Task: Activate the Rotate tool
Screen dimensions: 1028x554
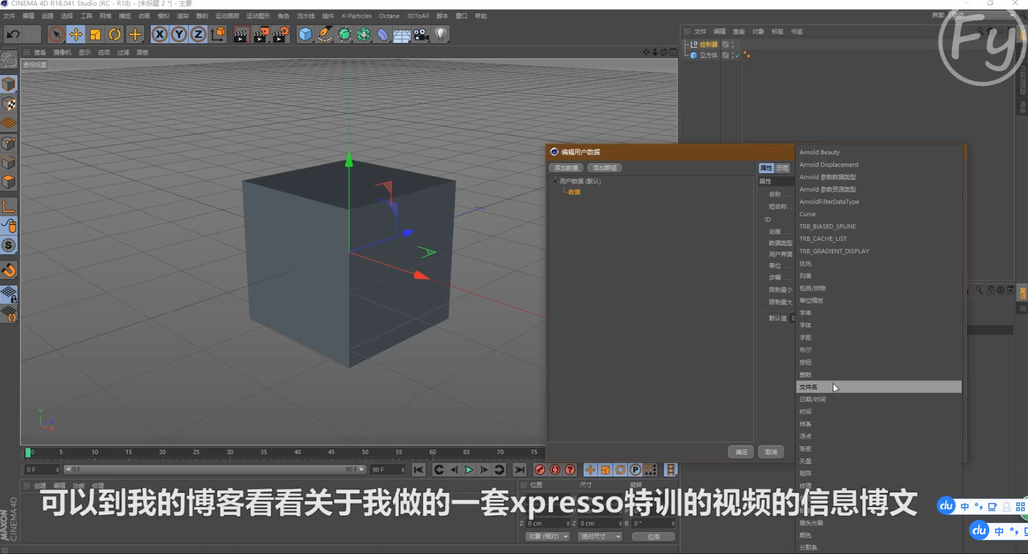Action: click(115, 35)
